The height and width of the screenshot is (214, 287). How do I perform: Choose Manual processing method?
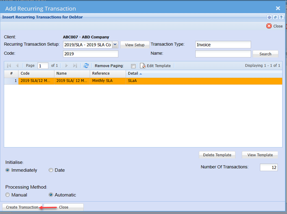point(7,195)
